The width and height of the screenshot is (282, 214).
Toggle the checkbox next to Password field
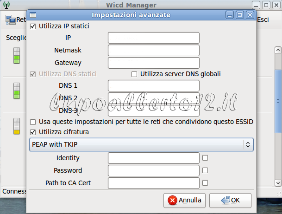205,170
